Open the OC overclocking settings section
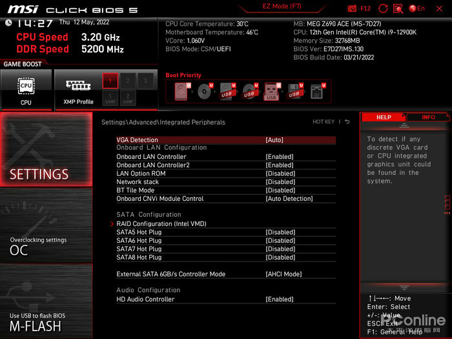Image resolution: width=452 pixels, height=339 pixels. click(x=46, y=225)
